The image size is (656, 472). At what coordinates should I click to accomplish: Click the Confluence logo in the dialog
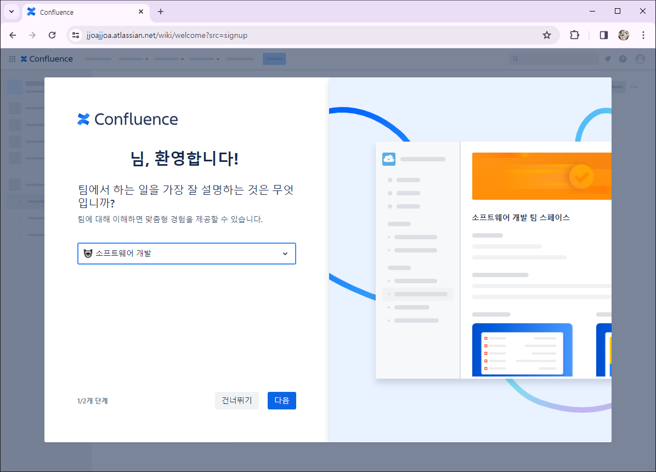point(128,119)
